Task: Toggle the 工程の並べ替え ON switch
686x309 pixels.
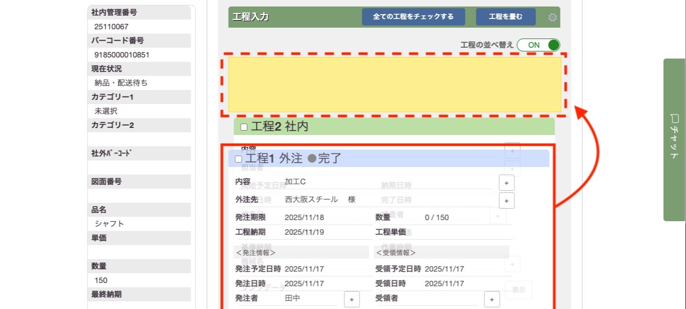Action: pyautogui.click(x=538, y=45)
